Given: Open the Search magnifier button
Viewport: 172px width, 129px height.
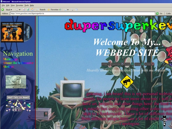Looking at the screenshot, I should point(41,10).
